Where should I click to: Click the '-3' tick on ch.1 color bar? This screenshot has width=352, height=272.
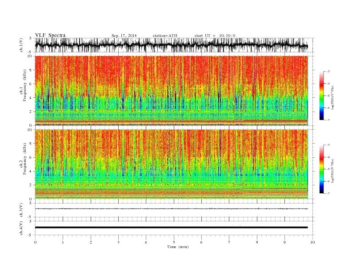328,72
